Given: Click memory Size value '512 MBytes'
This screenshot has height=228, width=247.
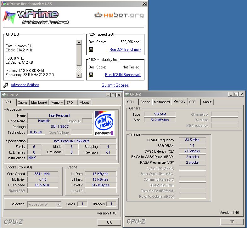Looking at the screenshot, I should [x=160, y=120].
